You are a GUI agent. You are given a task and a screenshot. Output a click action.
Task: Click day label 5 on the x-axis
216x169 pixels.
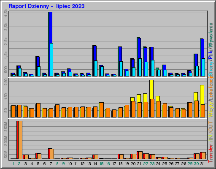[x=38, y=164]
